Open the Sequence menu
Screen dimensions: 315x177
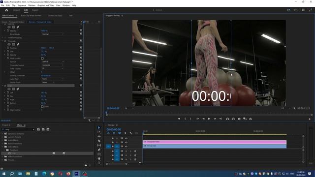pos(22,5)
